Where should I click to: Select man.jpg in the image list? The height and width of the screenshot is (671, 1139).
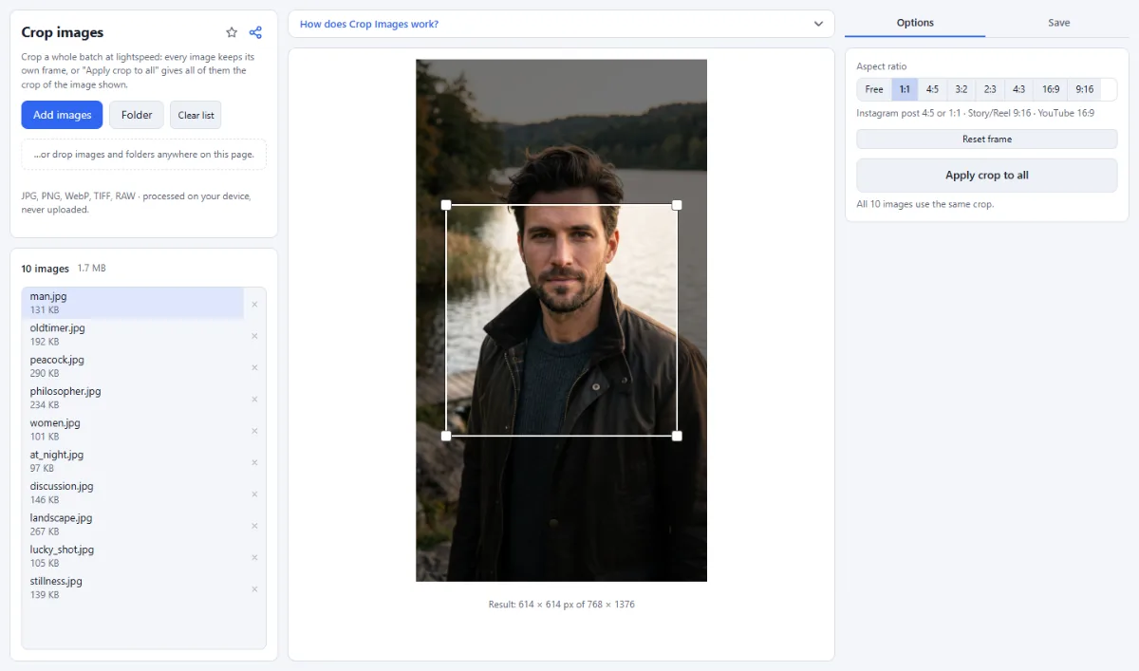point(133,303)
